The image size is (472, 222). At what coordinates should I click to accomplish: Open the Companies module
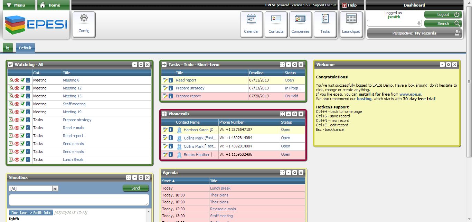[x=301, y=24]
